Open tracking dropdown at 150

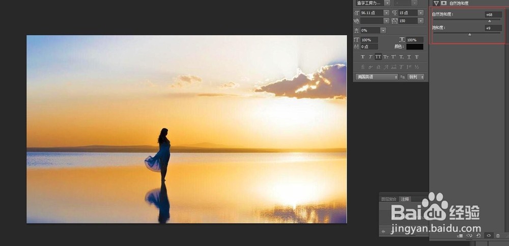tap(421, 21)
